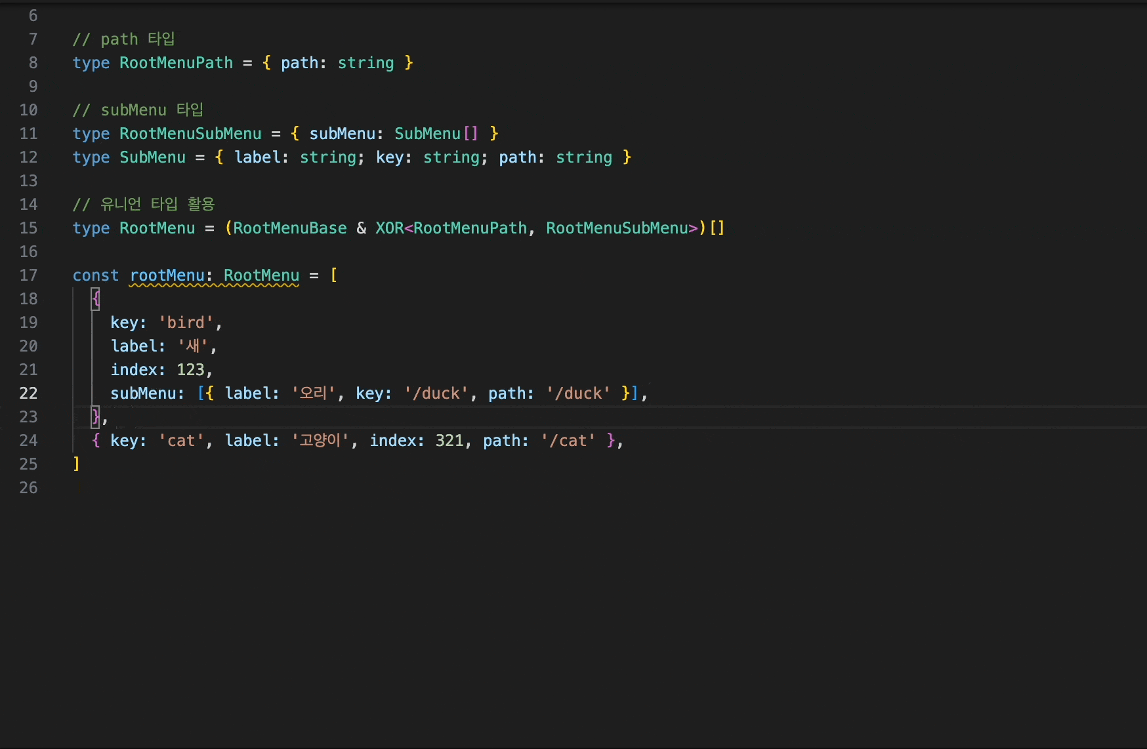Image resolution: width=1147 pixels, height=749 pixels.
Task: Place cursor in the 'bird' string value
Action: point(186,323)
